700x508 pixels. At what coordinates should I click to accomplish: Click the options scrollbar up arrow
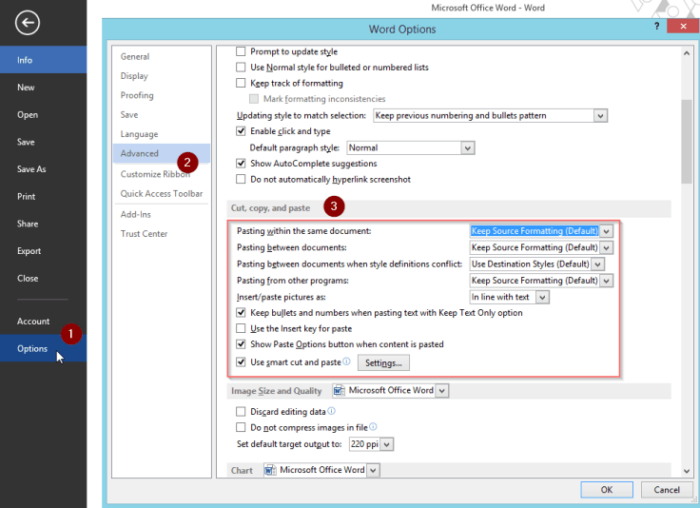[x=686, y=53]
